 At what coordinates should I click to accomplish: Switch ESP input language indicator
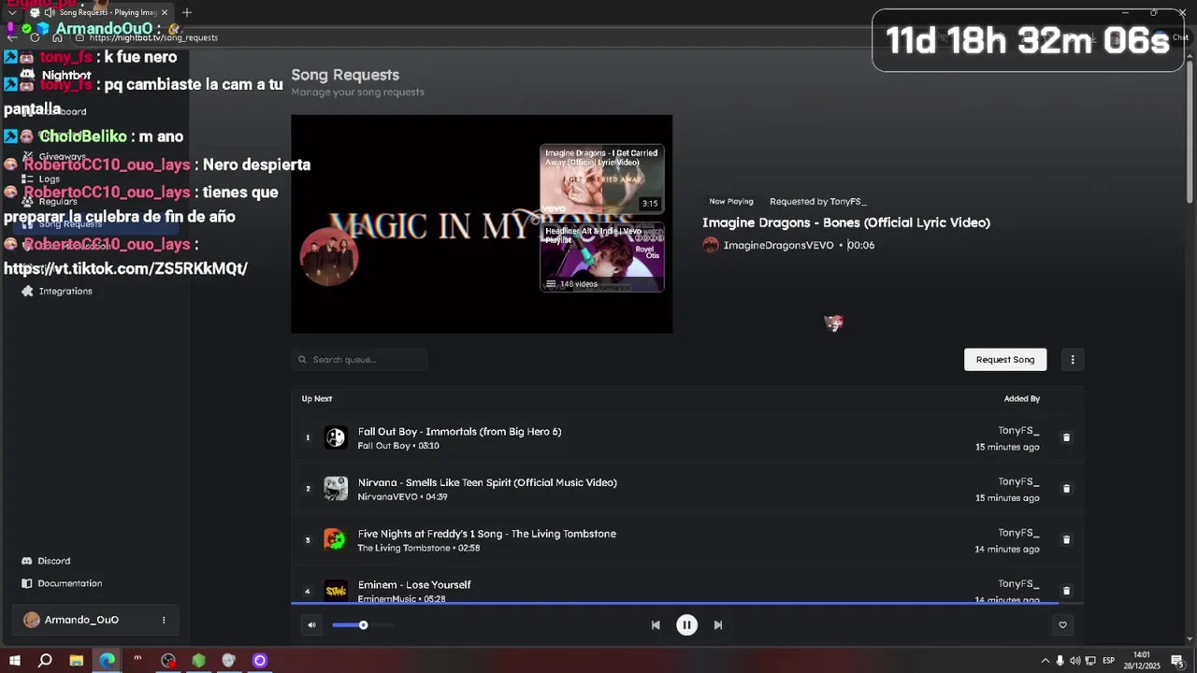click(x=1109, y=661)
